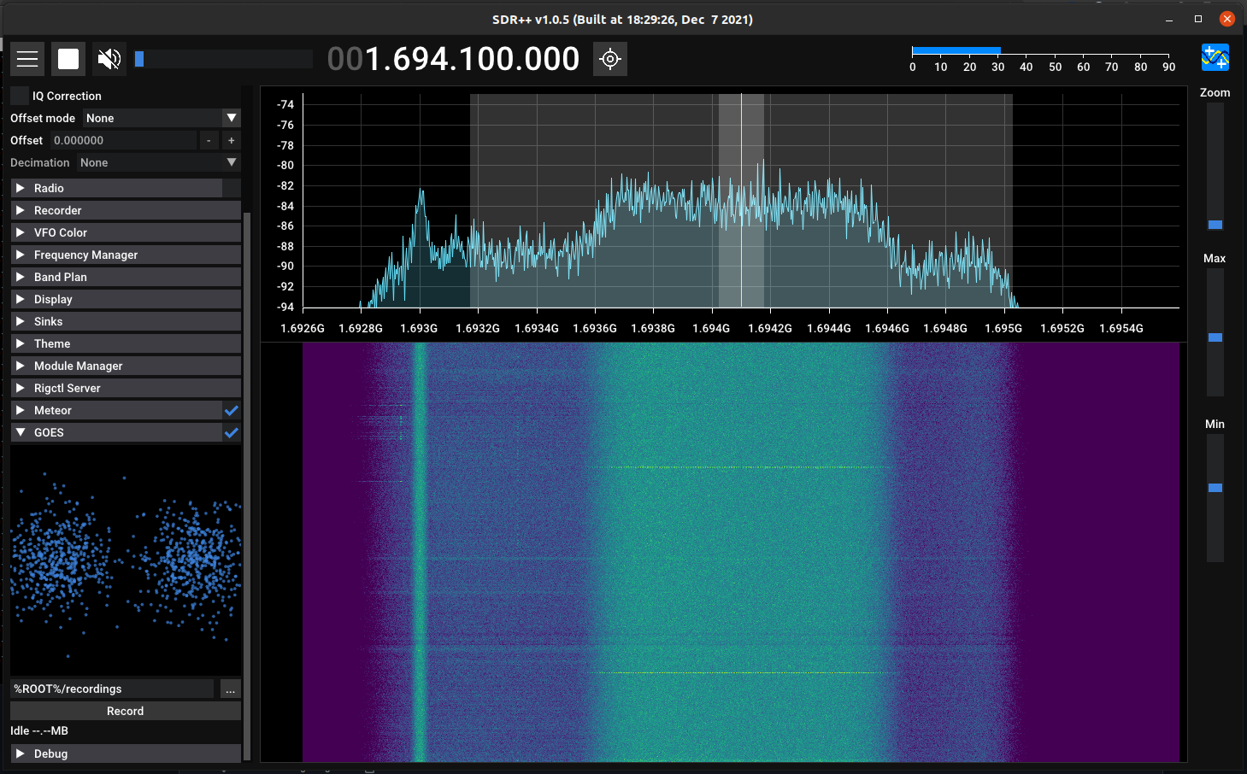
Task: Unmute the audio speaker icon
Action: pyautogui.click(x=109, y=59)
